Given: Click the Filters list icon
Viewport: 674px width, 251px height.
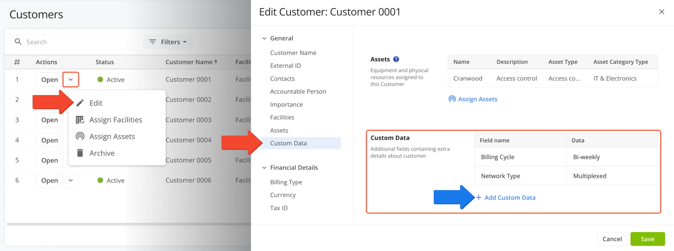Looking at the screenshot, I should [152, 42].
